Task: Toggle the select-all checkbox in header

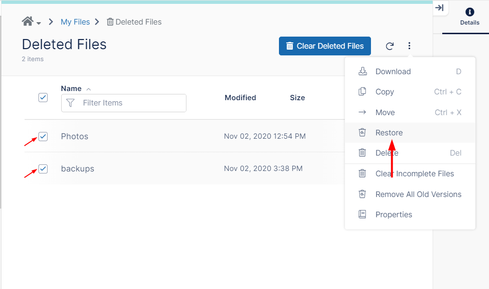Action: click(x=43, y=98)
